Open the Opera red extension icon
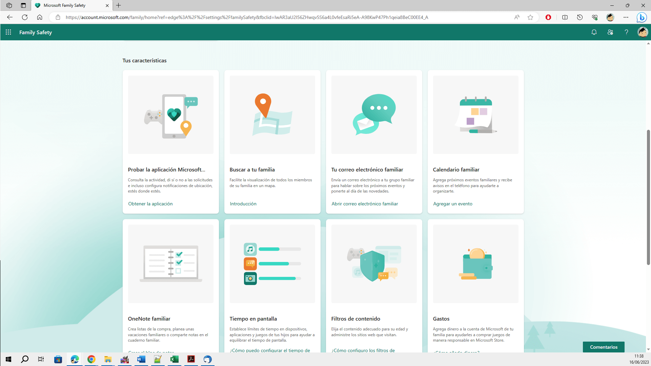 click(548, 17)
